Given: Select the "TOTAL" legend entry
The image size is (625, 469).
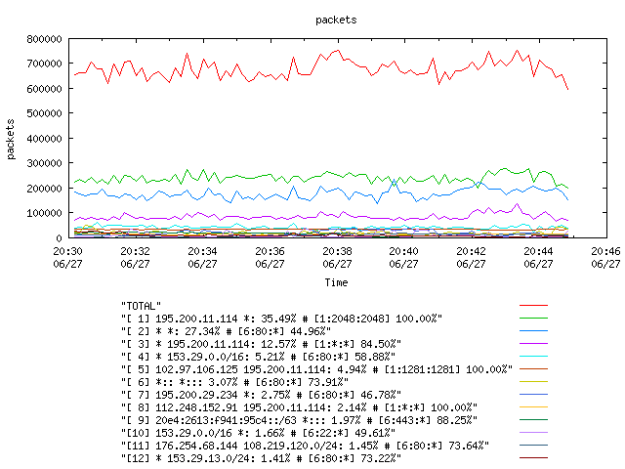Looking at the screenshot, I should pos(141,306).
